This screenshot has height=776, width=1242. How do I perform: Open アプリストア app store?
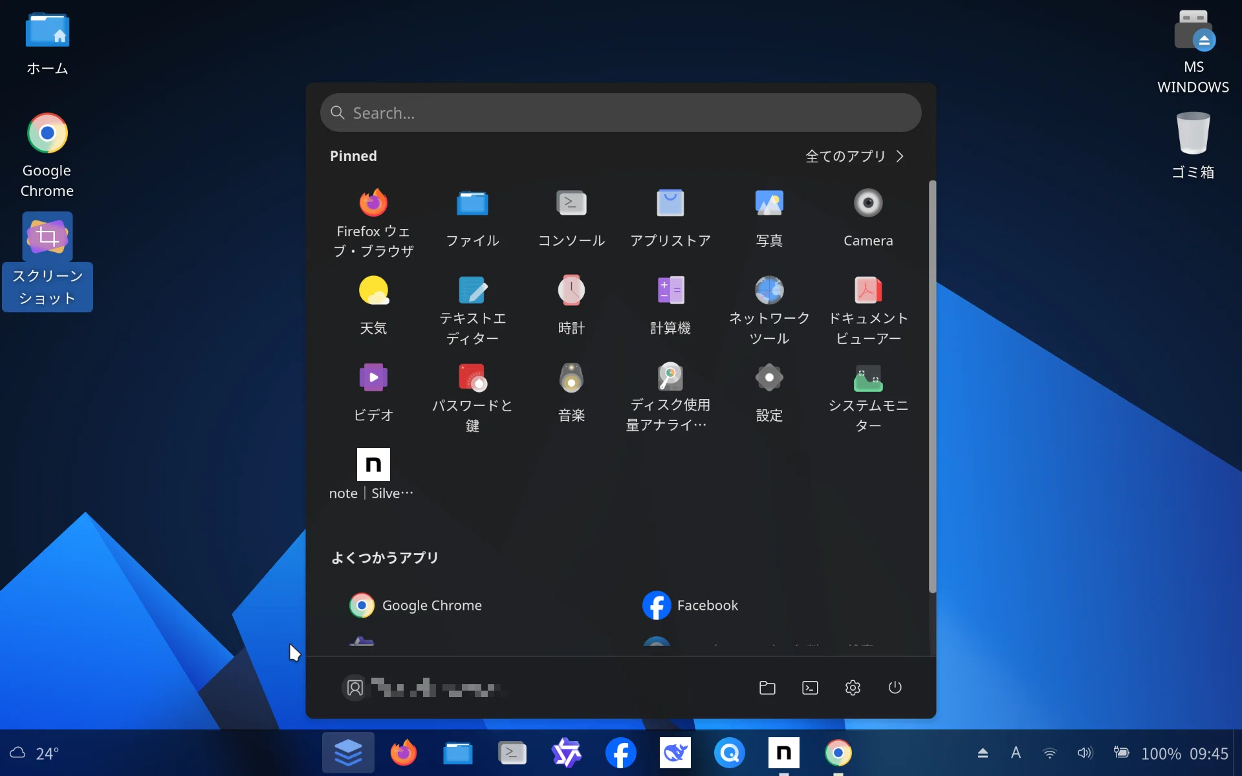click(670, 218)
